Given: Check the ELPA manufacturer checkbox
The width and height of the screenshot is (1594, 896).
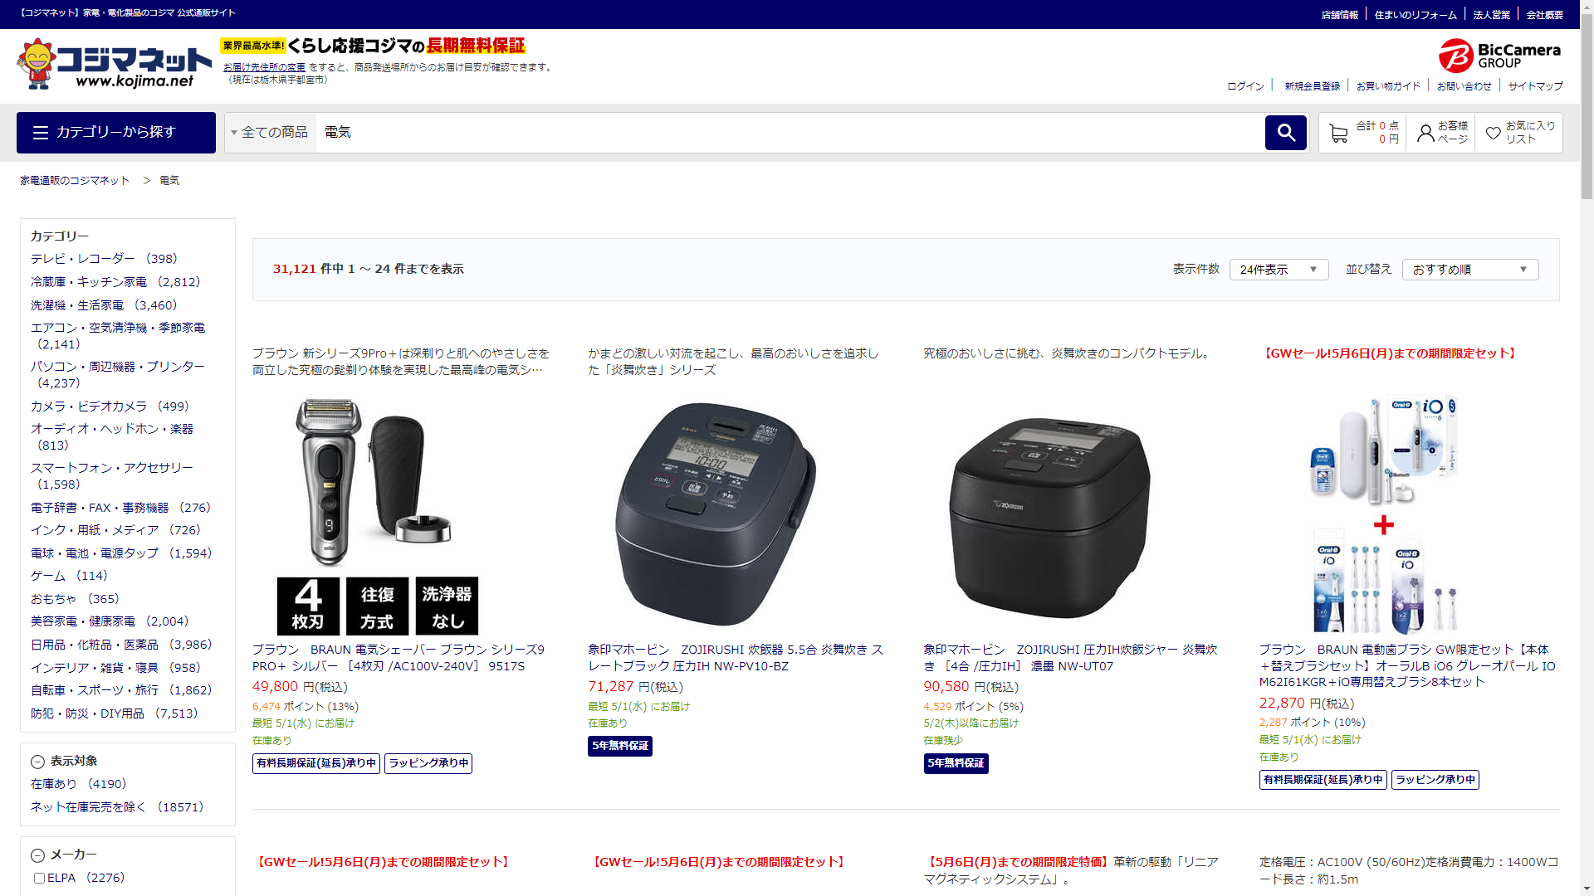Looking at the screenshot, I should click(x=39, y=878).
